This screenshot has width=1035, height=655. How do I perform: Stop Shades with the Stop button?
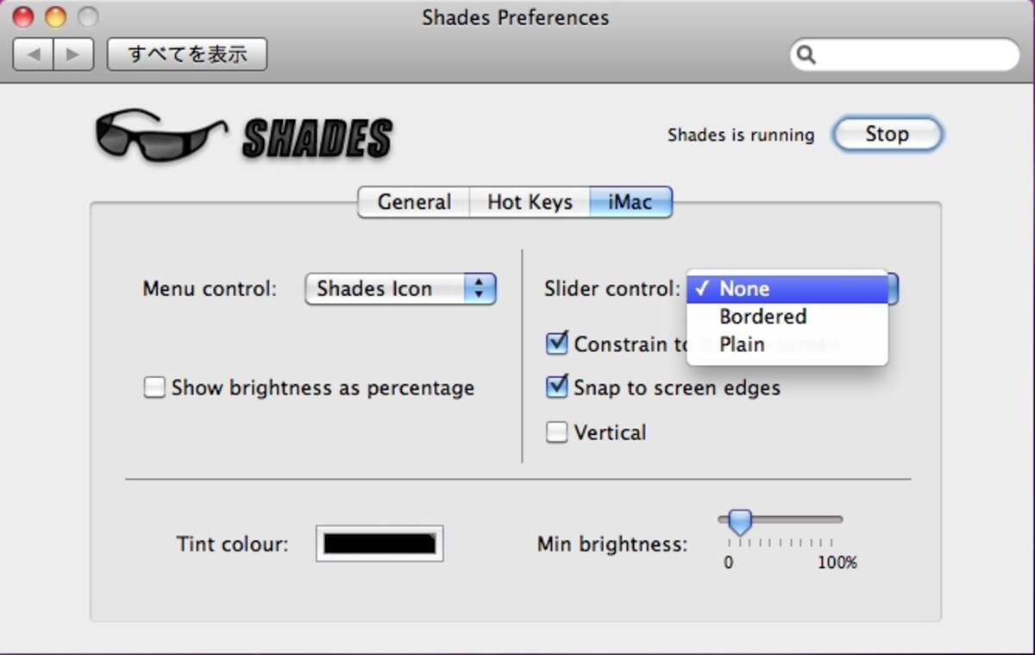coord(888,135)
